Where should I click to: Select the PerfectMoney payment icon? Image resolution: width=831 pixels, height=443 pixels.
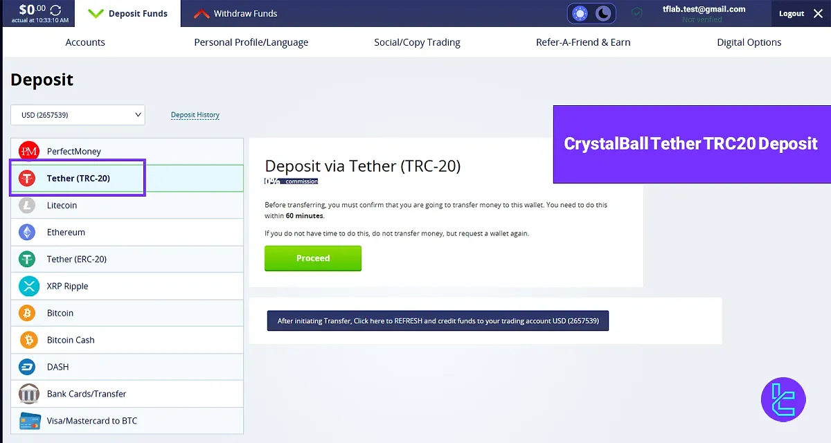coord(28,151)
